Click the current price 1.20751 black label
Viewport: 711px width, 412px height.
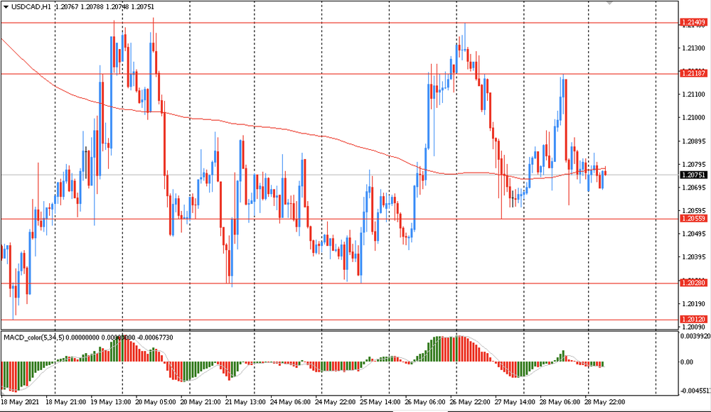coord(693,175)
